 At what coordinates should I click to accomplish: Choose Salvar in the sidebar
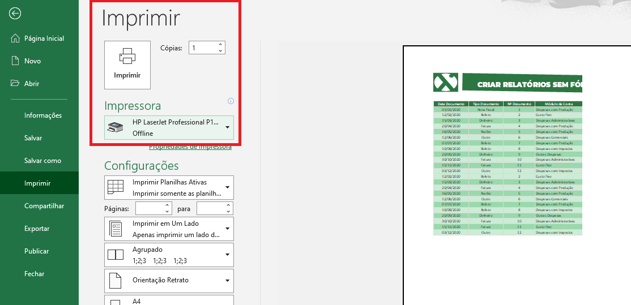pyautogui.click(x=40, y=138)
